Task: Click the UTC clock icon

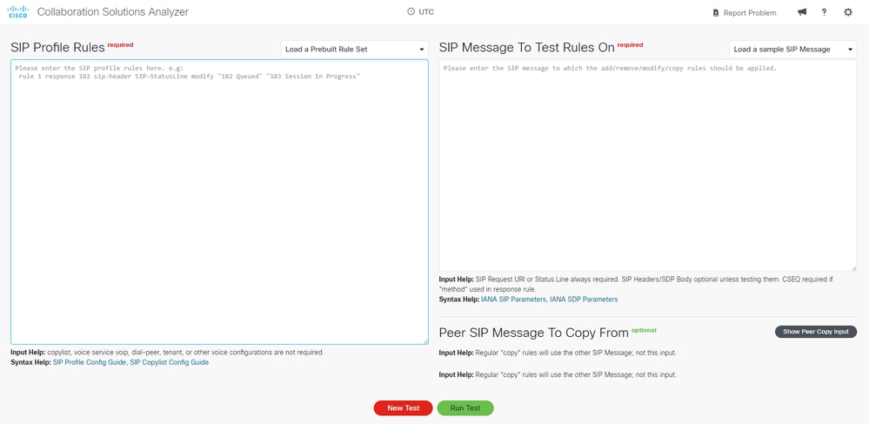Action: 411,11
